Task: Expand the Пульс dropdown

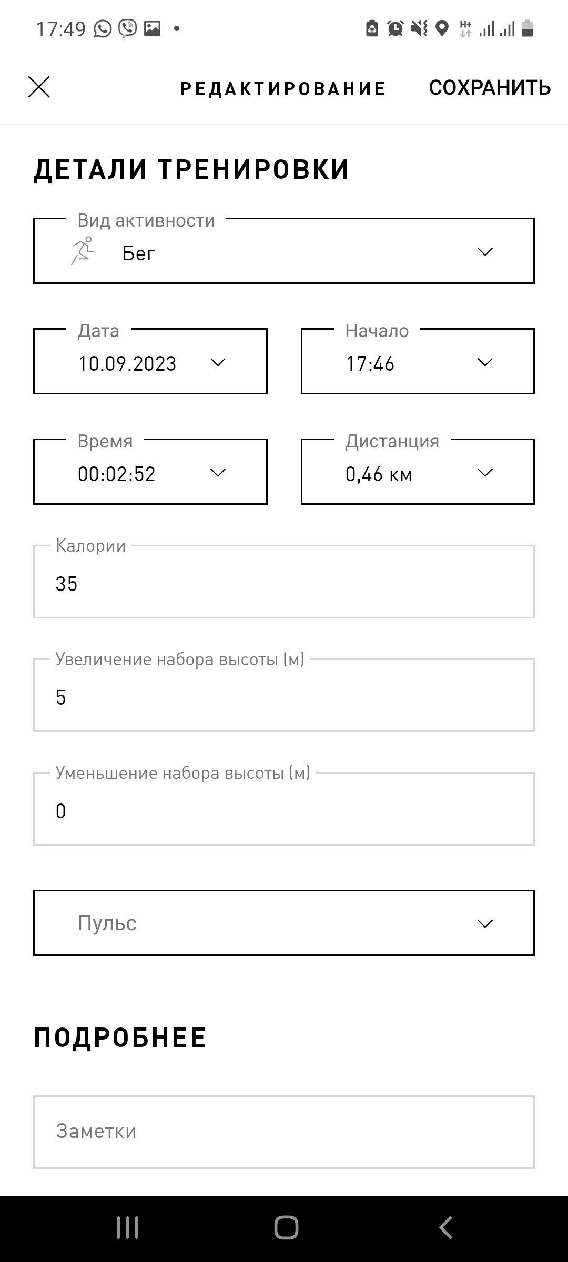Action: click(x=284, y=923)
